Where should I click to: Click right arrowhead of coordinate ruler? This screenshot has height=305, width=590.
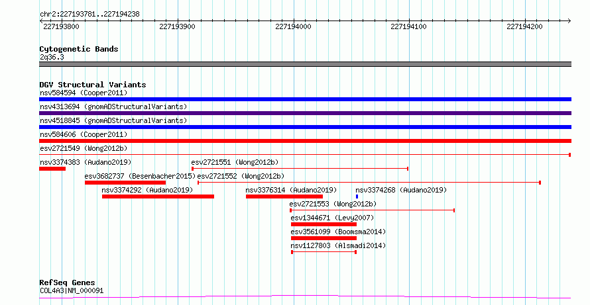coord(569,21)
